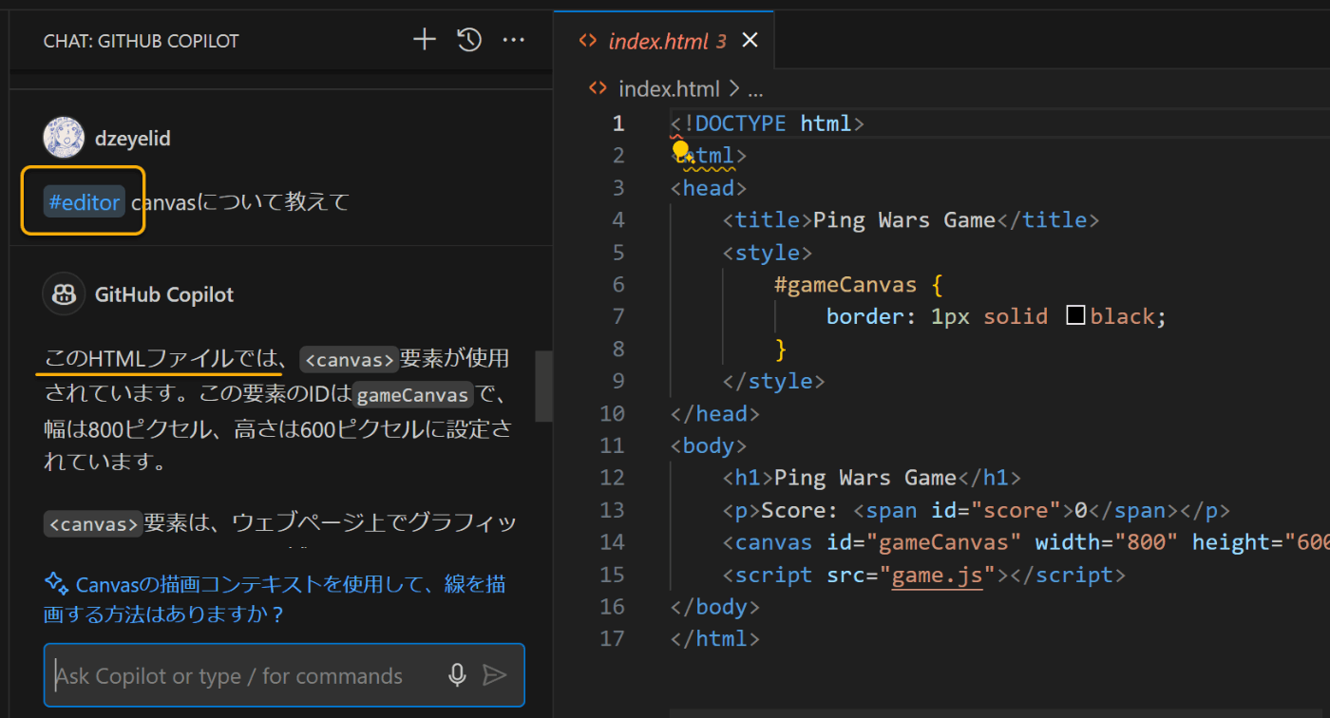Click the <canvas> code tag in reply

click(349, 360)
